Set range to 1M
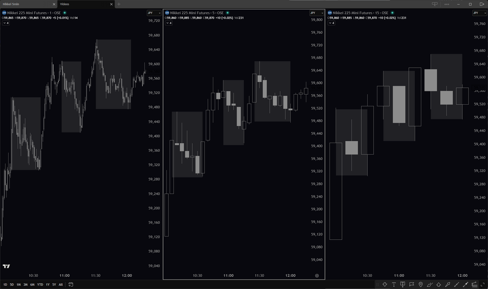 click(x=19, y=285)
